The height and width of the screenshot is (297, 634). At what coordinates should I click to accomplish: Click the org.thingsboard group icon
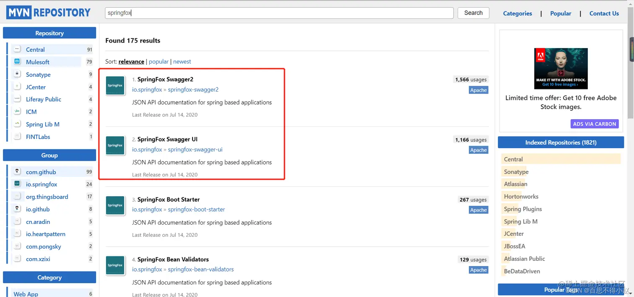(x=17, y=197)
